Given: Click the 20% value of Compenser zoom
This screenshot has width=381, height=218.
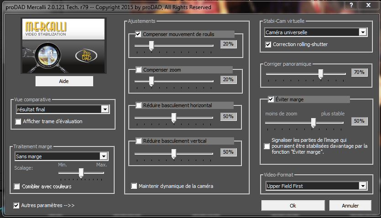Looking at the screenshot, I should pos(228,79).
